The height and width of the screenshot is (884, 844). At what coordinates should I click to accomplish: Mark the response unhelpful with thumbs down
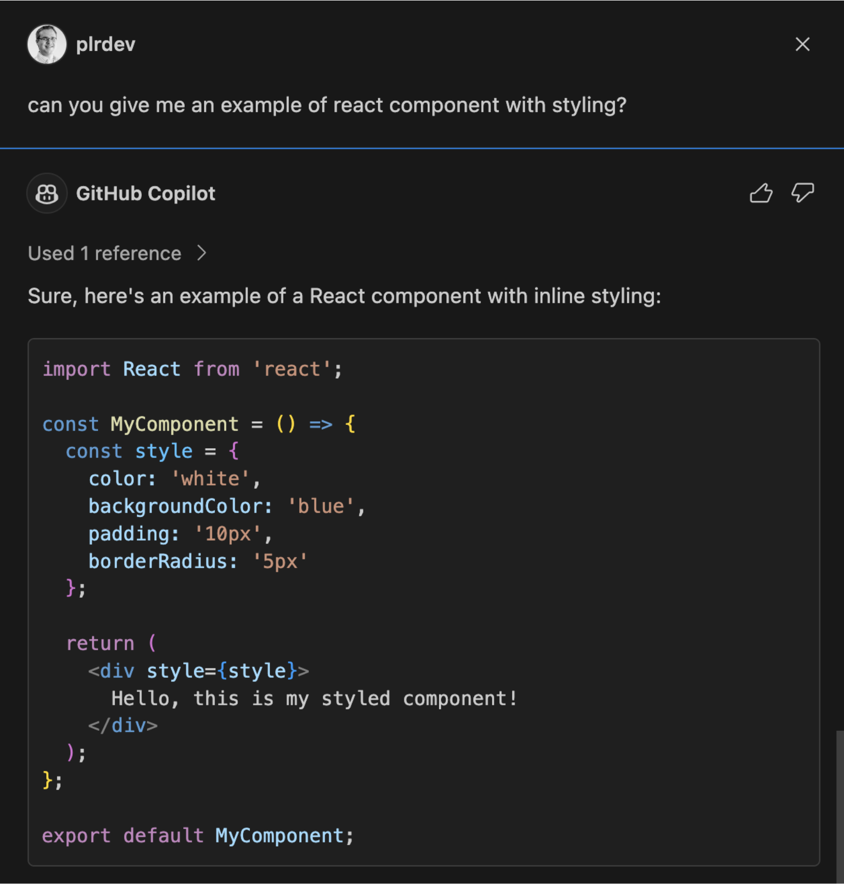(802, 193)
